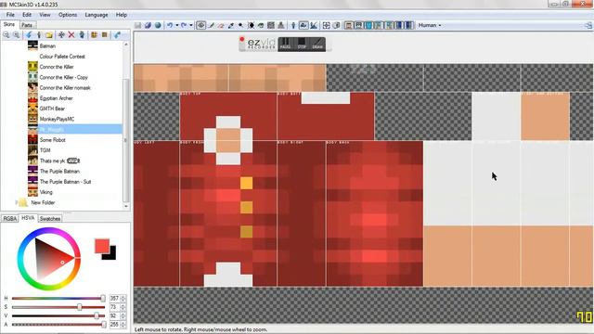Toggle the Left Leg part visibility
The height and width of the screenshot is (334, 594).
click(398, 25)
